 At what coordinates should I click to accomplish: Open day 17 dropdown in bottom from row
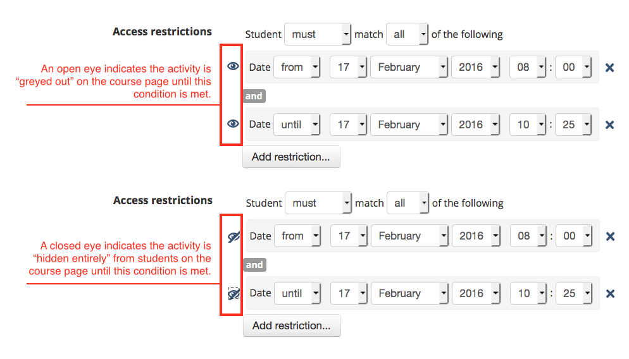coord(349,236)
